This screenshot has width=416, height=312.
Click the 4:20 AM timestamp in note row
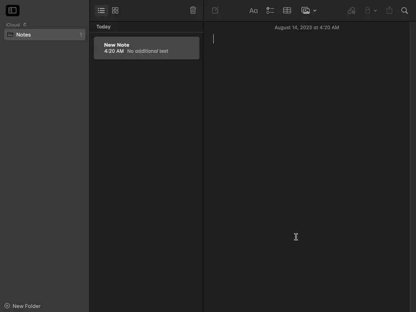114,51
